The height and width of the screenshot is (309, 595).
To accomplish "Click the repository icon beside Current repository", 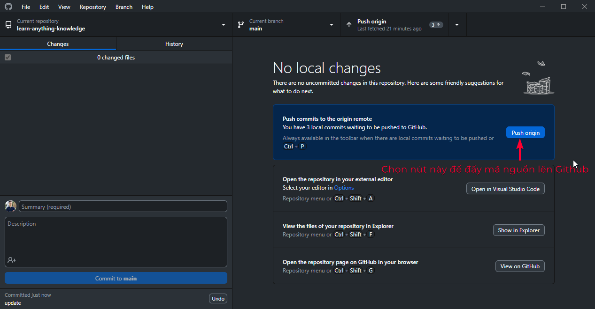I will (8, 25).
